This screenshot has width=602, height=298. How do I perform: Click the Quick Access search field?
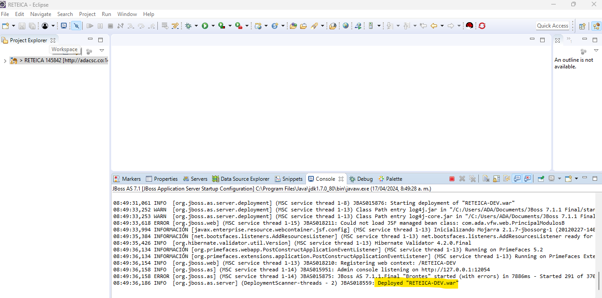[552, 26]
